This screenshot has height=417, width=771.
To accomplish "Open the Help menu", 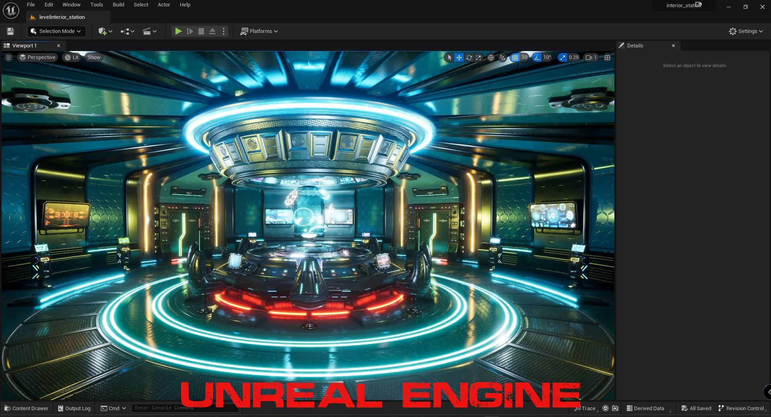I will click(185, 5).
